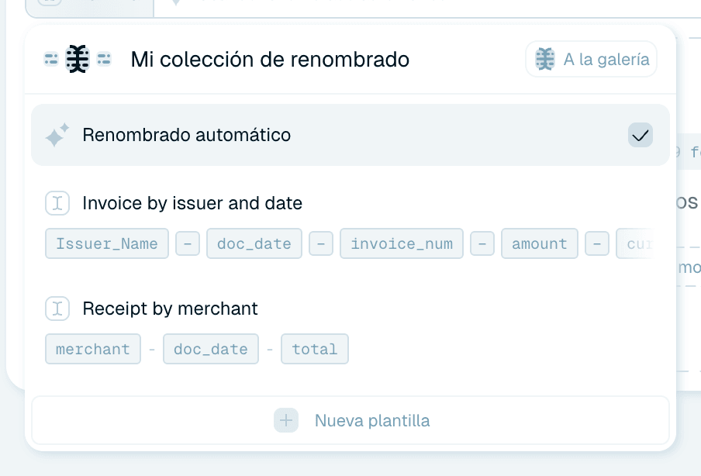The width and height of the screenshot is (701, 476).
Task: Toggle the Renombrado automático checkmark
Action: tap(641, 135)
